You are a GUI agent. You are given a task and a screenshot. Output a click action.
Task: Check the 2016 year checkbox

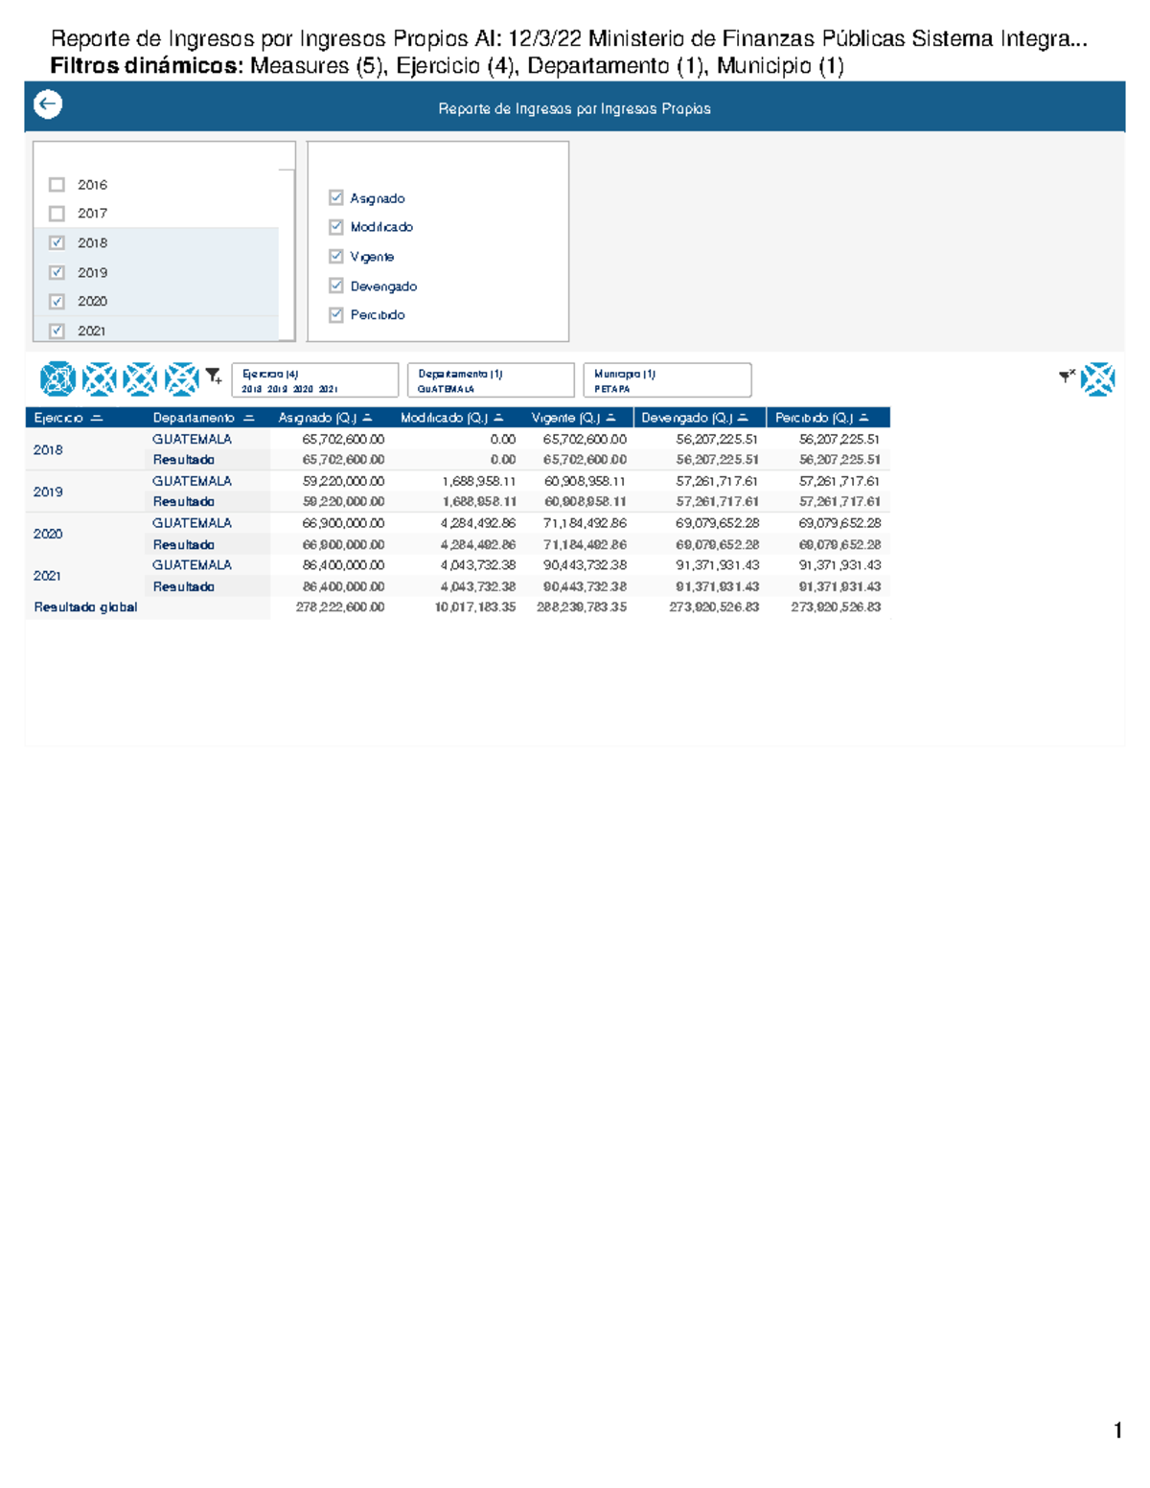(x=57, y=185)
